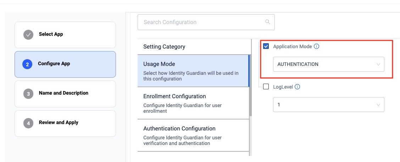The width and height of the screenshot is (400, 162).
Task: Return to the Select App step
Action: pos(65,34)
